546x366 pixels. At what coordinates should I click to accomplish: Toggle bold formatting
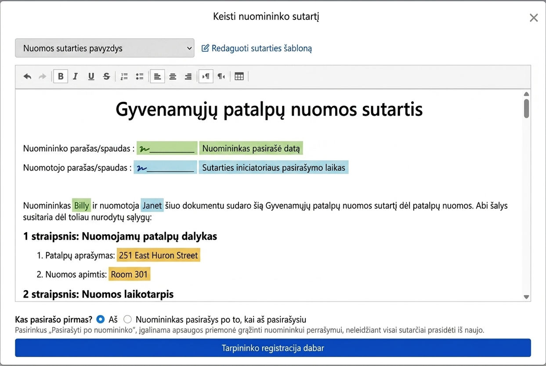61,76
